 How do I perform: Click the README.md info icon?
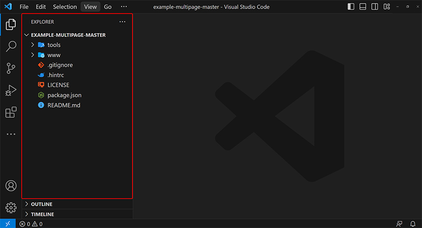coord(41,105)
